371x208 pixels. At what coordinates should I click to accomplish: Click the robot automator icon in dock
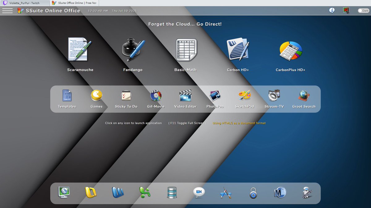tap(307, 192)
